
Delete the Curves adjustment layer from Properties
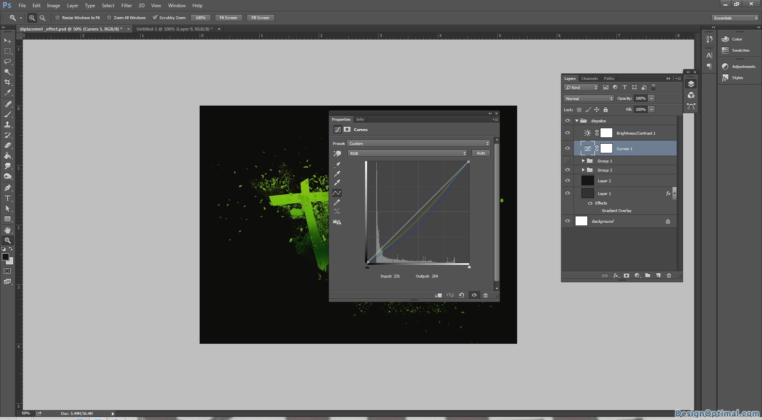[x=485, y=295]
